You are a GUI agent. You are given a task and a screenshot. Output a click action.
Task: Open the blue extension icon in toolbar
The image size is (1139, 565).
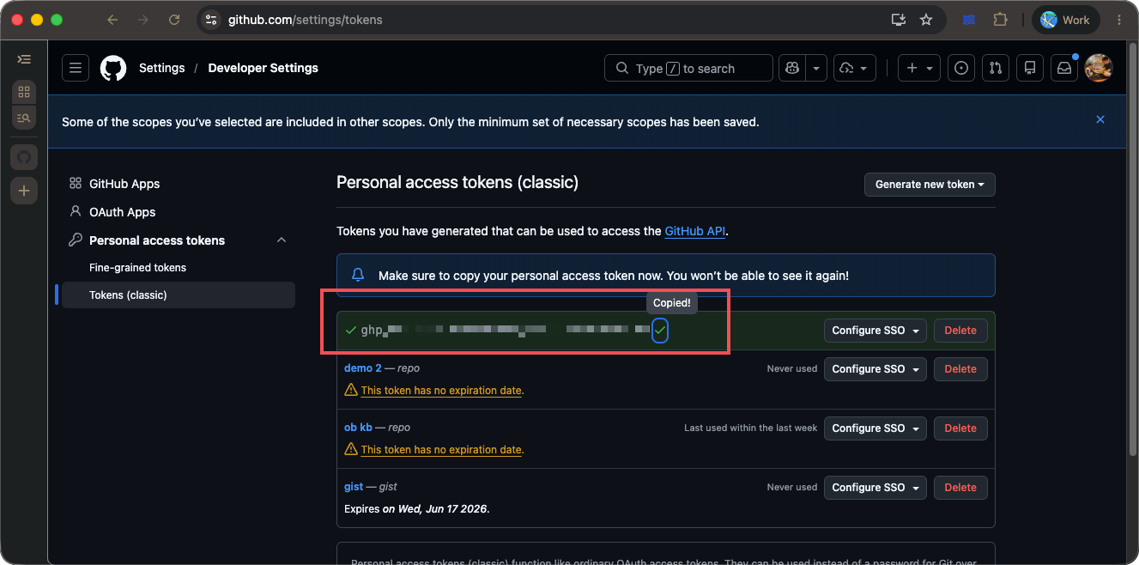click(969, 20)
